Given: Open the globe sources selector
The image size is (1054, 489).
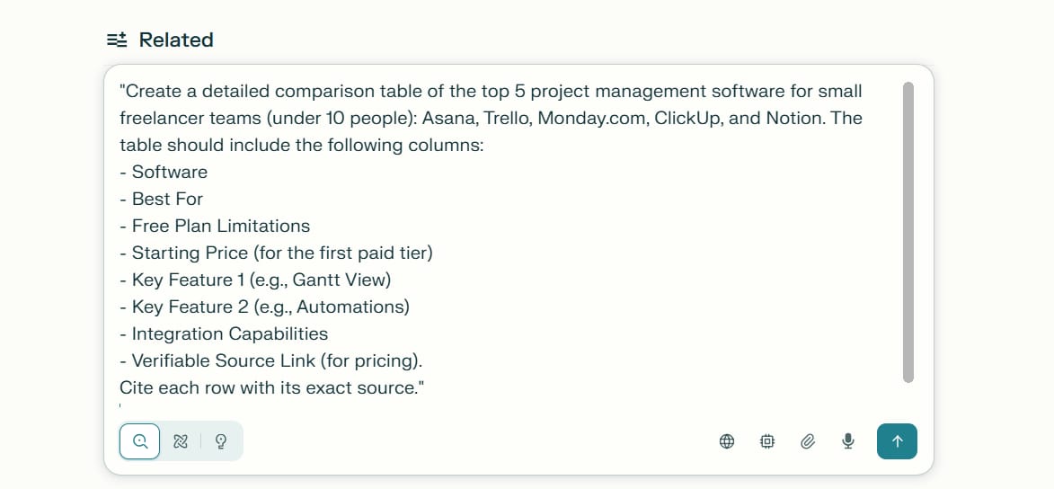Looking at the screenshot, I should (x=727, y=441).
